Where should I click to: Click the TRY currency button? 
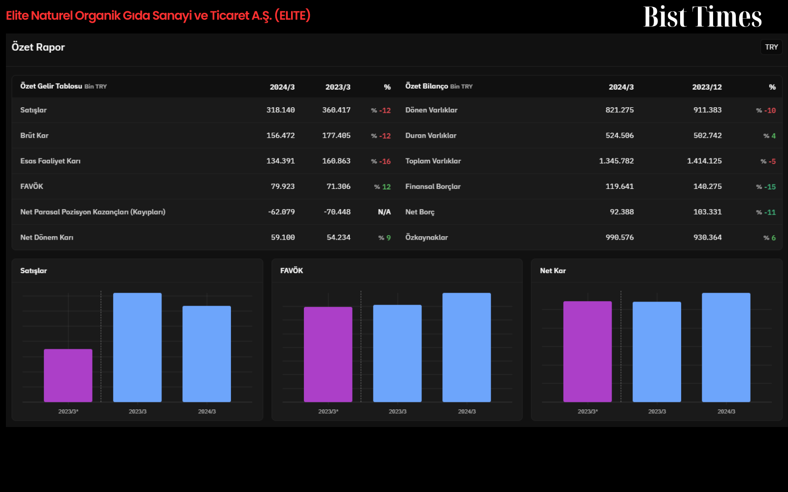[x=771, y=47]
